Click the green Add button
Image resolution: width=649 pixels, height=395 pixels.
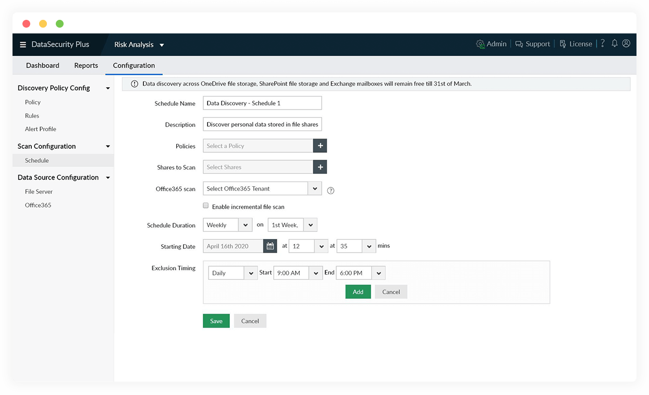click(x=358, y=292)
